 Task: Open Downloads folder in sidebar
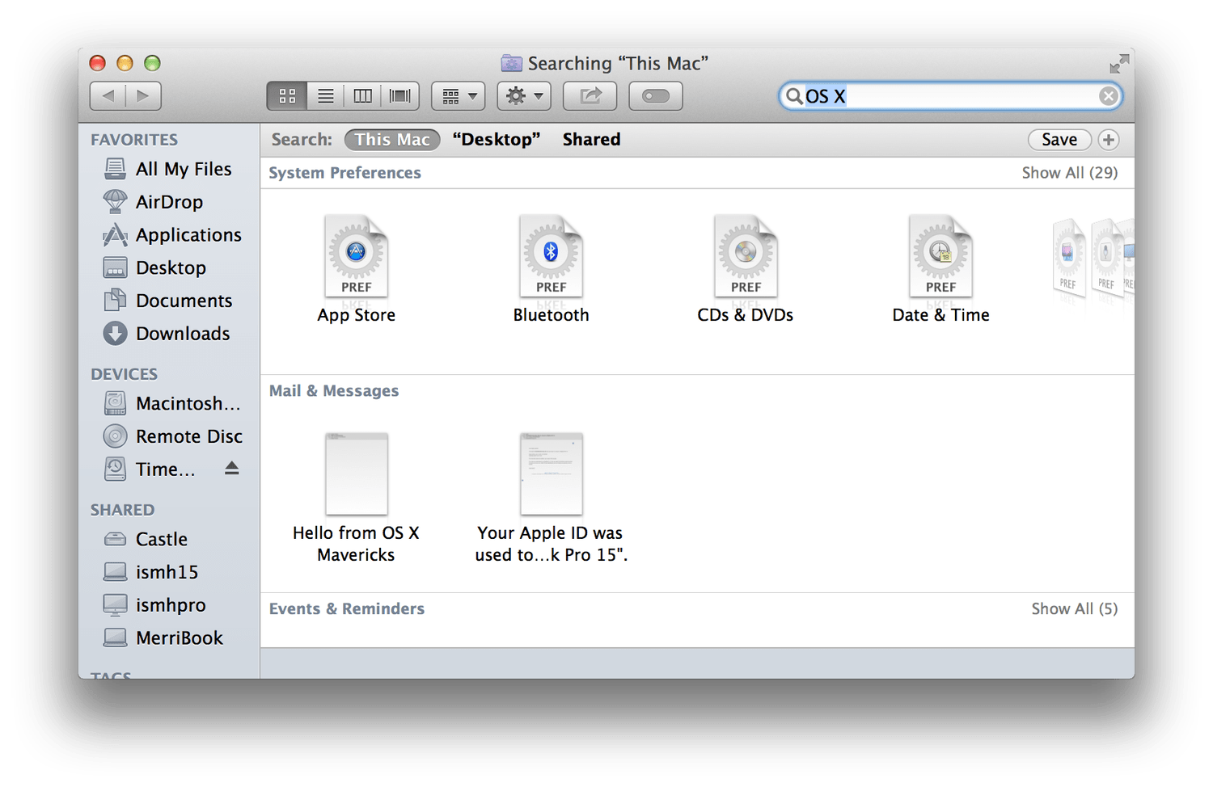coord(168,334)
